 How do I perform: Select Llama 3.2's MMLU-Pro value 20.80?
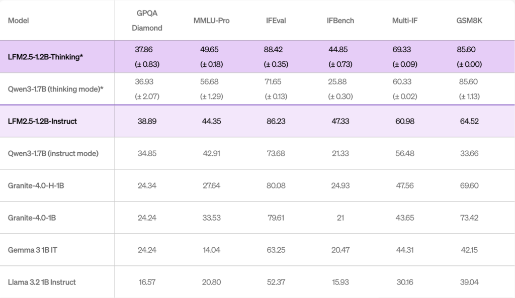coord(211,282)
